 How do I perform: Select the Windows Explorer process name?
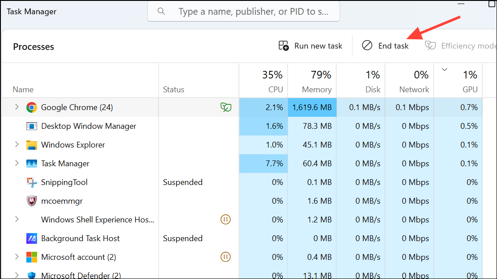tap(73, 145)
